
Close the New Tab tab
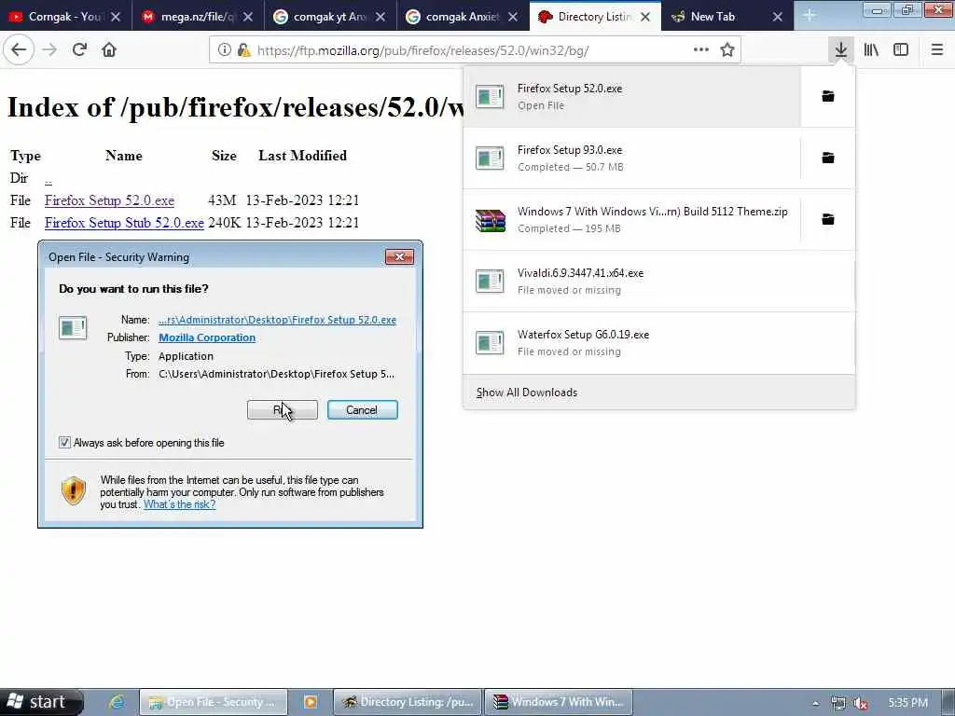[778, 17]
